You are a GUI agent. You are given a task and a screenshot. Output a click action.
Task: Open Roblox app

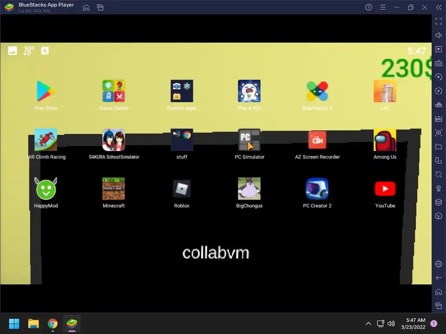point(182,189)
